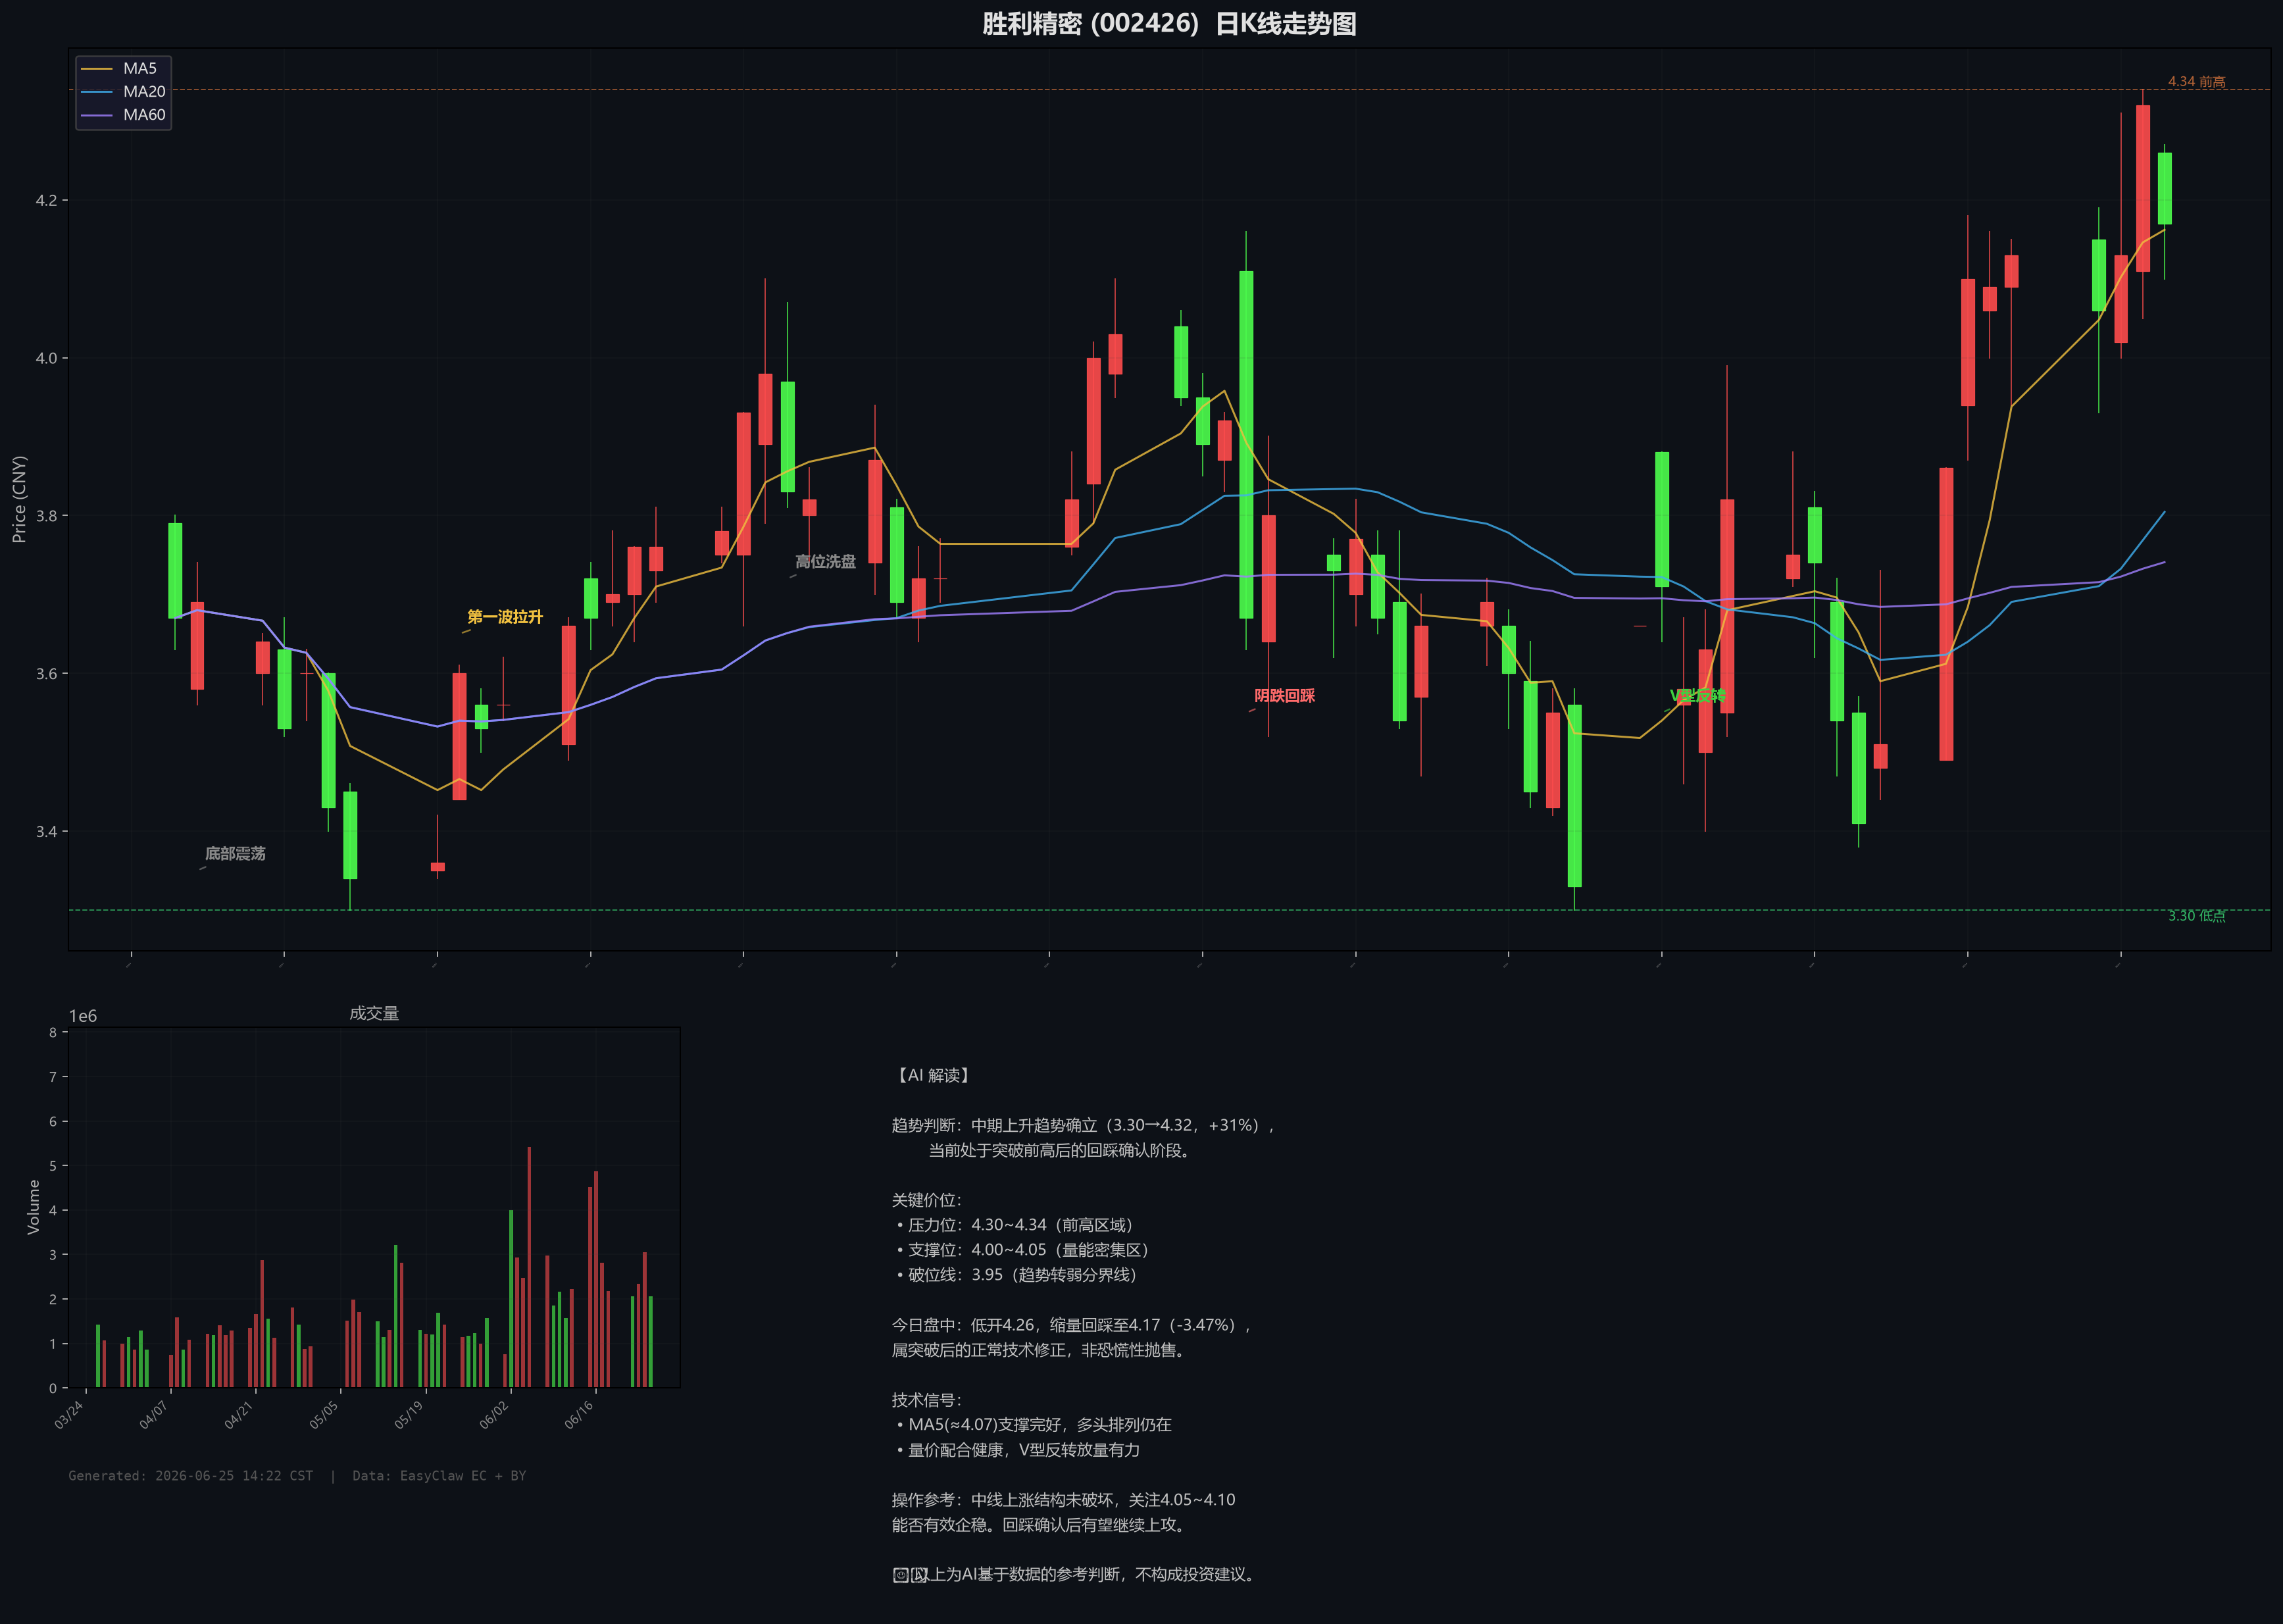Select the MA60 legend entry
The image size is (2283, 1624).
pos(123,115)
